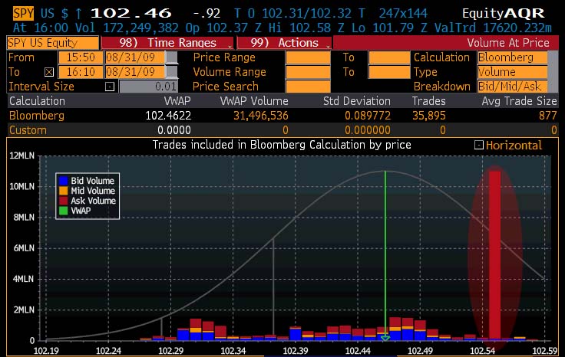Image resolution: width=565 pixels, height=357 pixels.
Task: Click the SPY ticker in header
Action: tap(24, 14)
